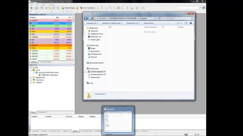Toggle the Data Window crosshair icon
Image resolution: width=243 pixels, height=136 pixels.
tap(46, 8)
